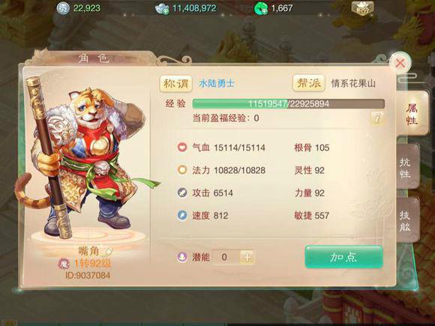Tap the silver ingot currency icon

click(x=162, y=9)
